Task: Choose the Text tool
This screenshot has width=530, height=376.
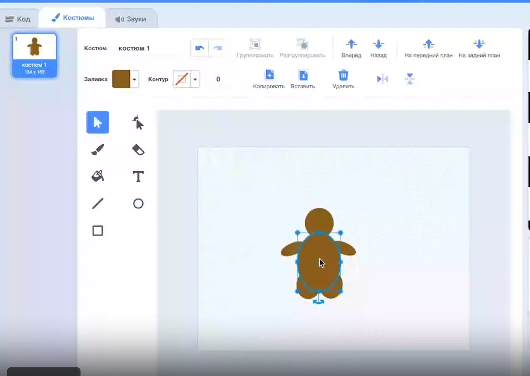Action: point(138,177)
